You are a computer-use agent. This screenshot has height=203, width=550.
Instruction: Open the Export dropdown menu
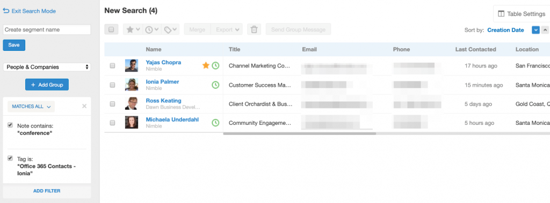227,29
